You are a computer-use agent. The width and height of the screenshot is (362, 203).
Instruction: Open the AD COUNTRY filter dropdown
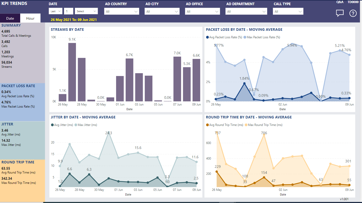click(x=122, y=11)
